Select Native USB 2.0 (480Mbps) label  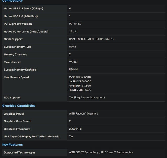point(21,16)
